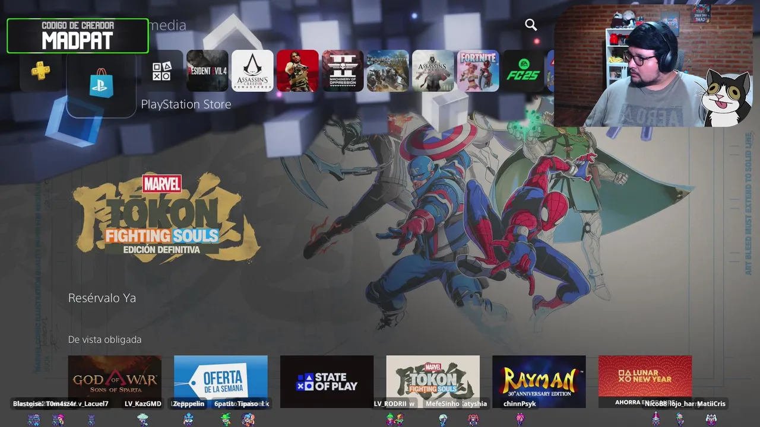Select the PlayStation Store shopping bag icon
The height and width of the screenshot is (427, 760).
coord(101,84)
